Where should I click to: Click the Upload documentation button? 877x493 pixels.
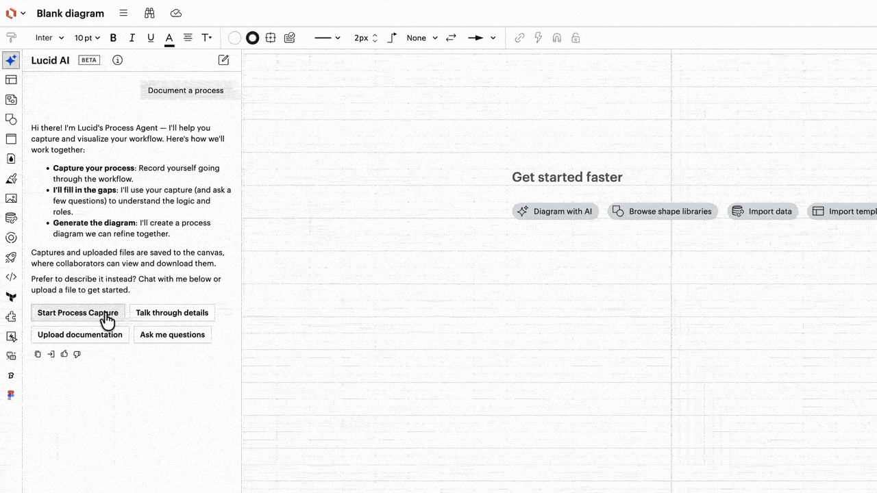[80, 335]
